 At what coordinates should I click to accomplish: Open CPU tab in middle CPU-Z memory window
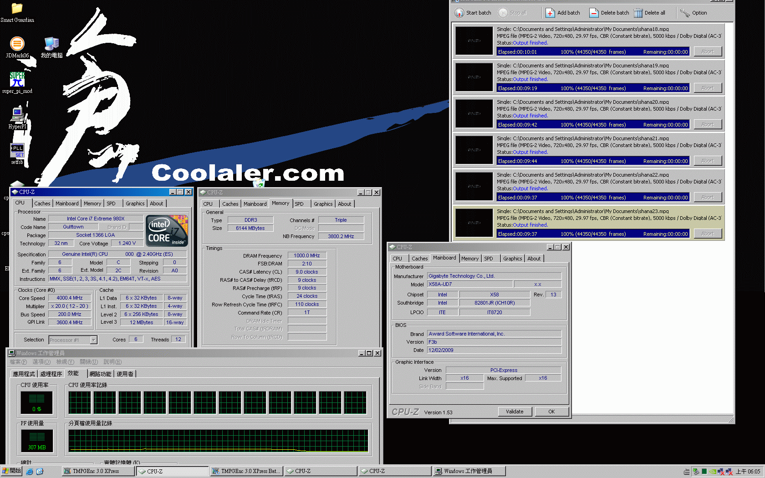[x=208, y=204]
